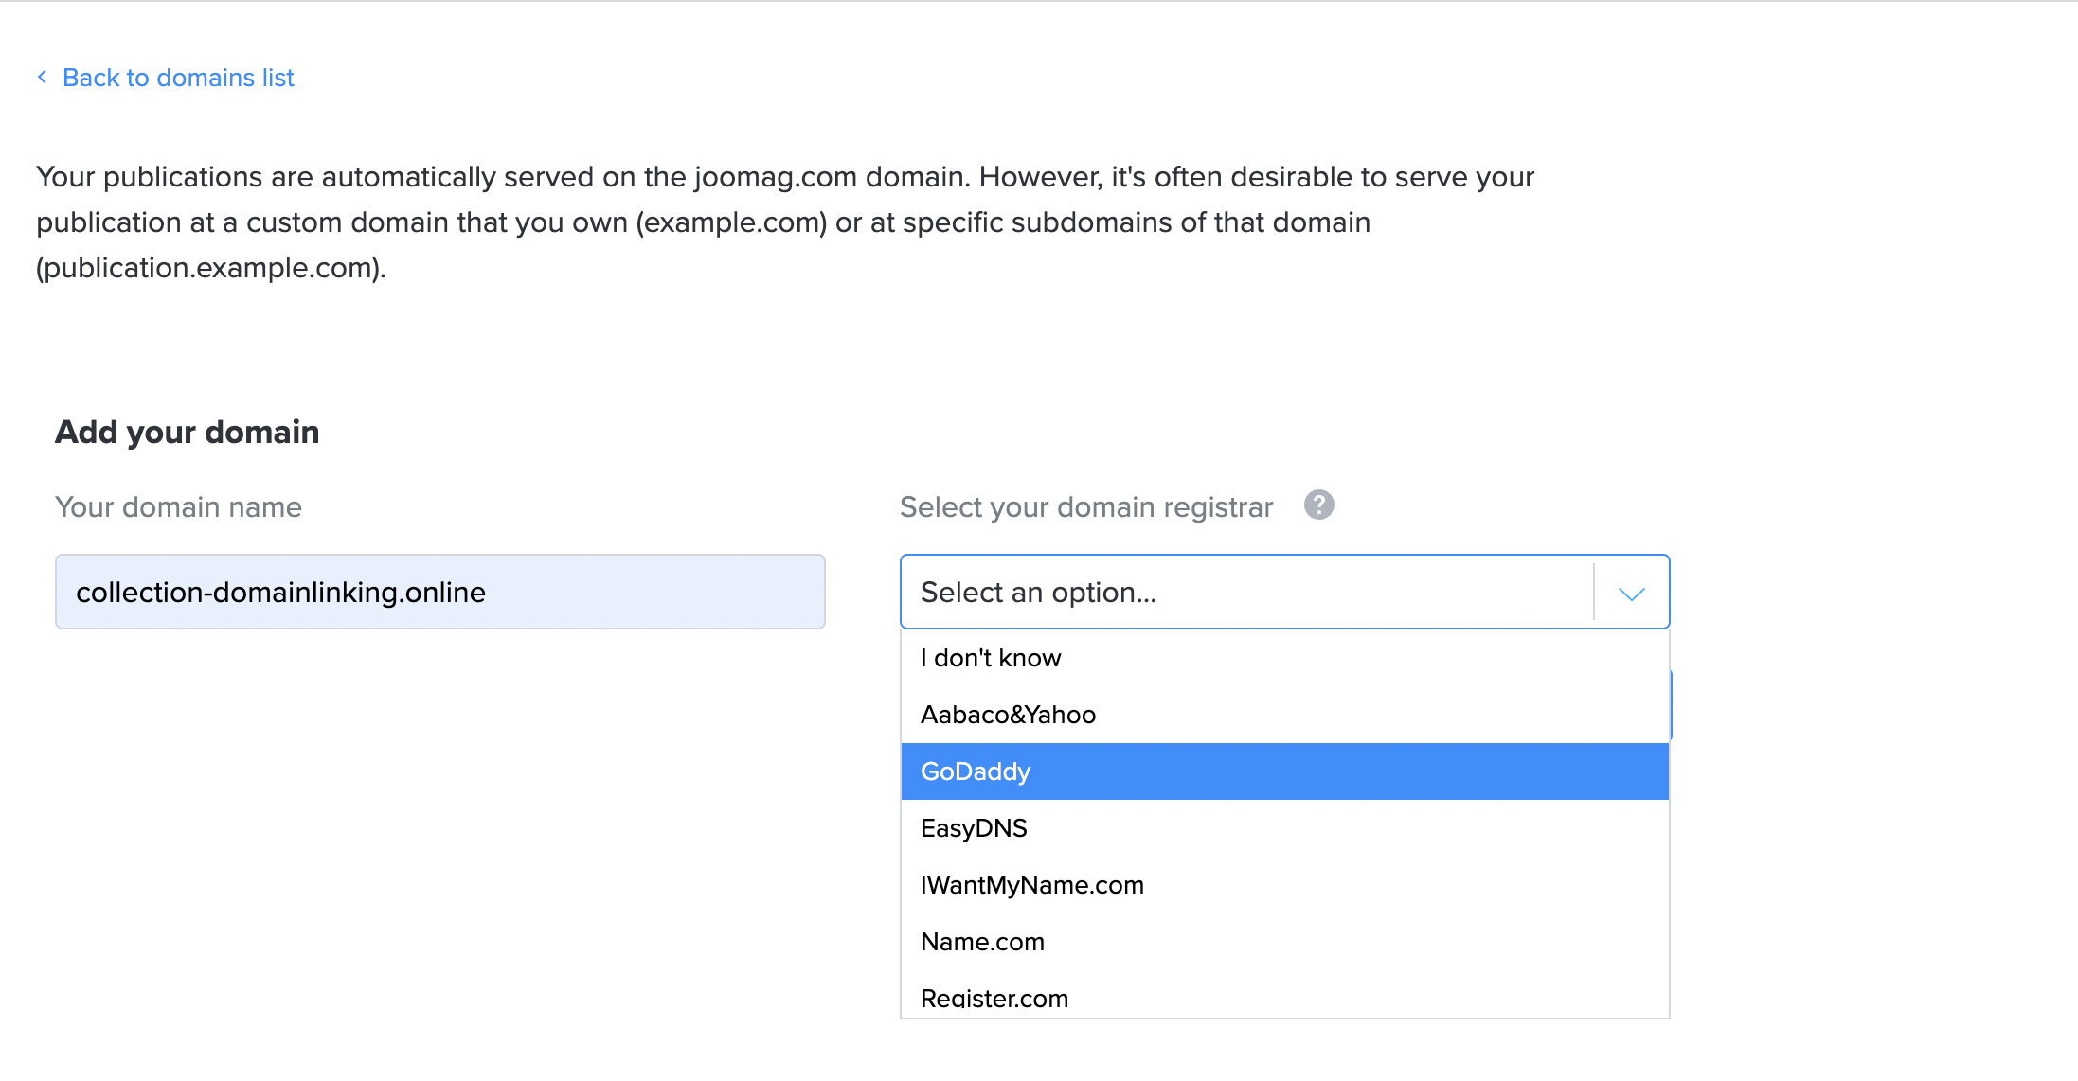Choose the I don't know option
Viewport: 2078px width, 1081px height.
[991, 658]
